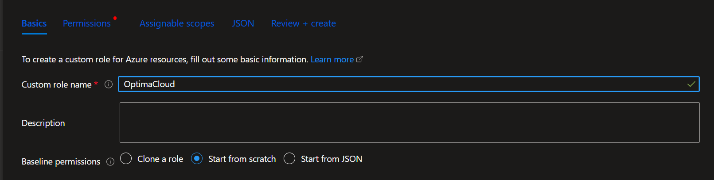
Task: Open the Review + create tab
Action: coord(304,23)
